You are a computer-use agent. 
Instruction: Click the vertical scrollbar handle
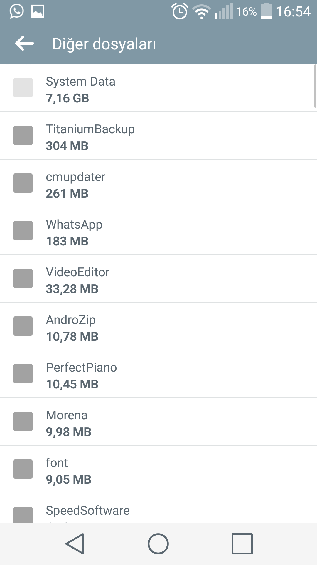[315, 86]
